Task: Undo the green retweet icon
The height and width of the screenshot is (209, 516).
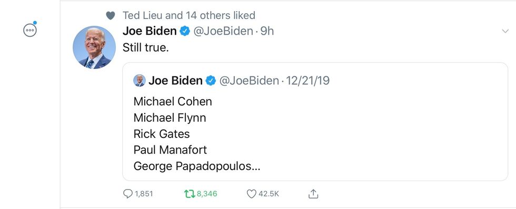Action: point(190,194)
